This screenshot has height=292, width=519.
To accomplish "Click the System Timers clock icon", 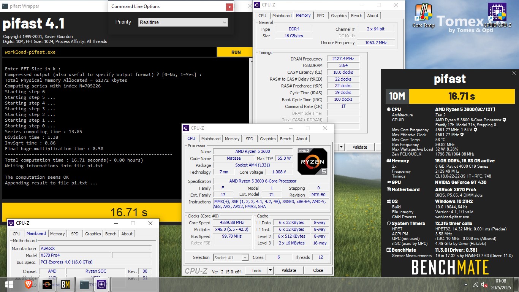I will click(x=389, y=224).
